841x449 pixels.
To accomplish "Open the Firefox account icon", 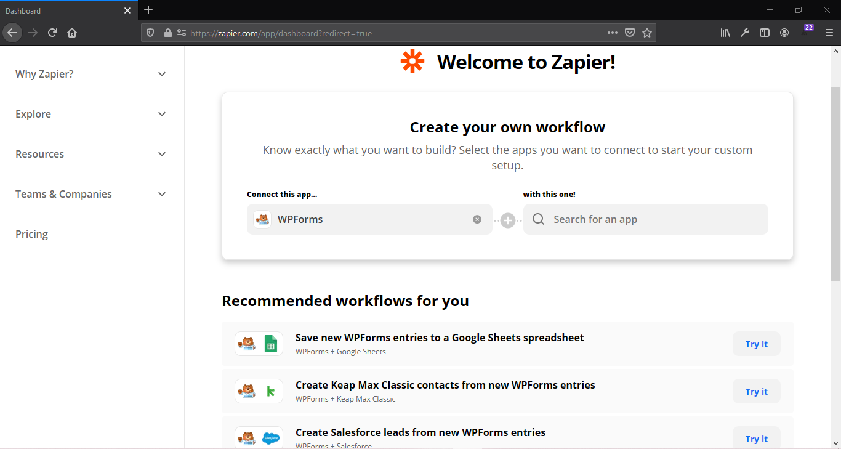I will point(784,33).
